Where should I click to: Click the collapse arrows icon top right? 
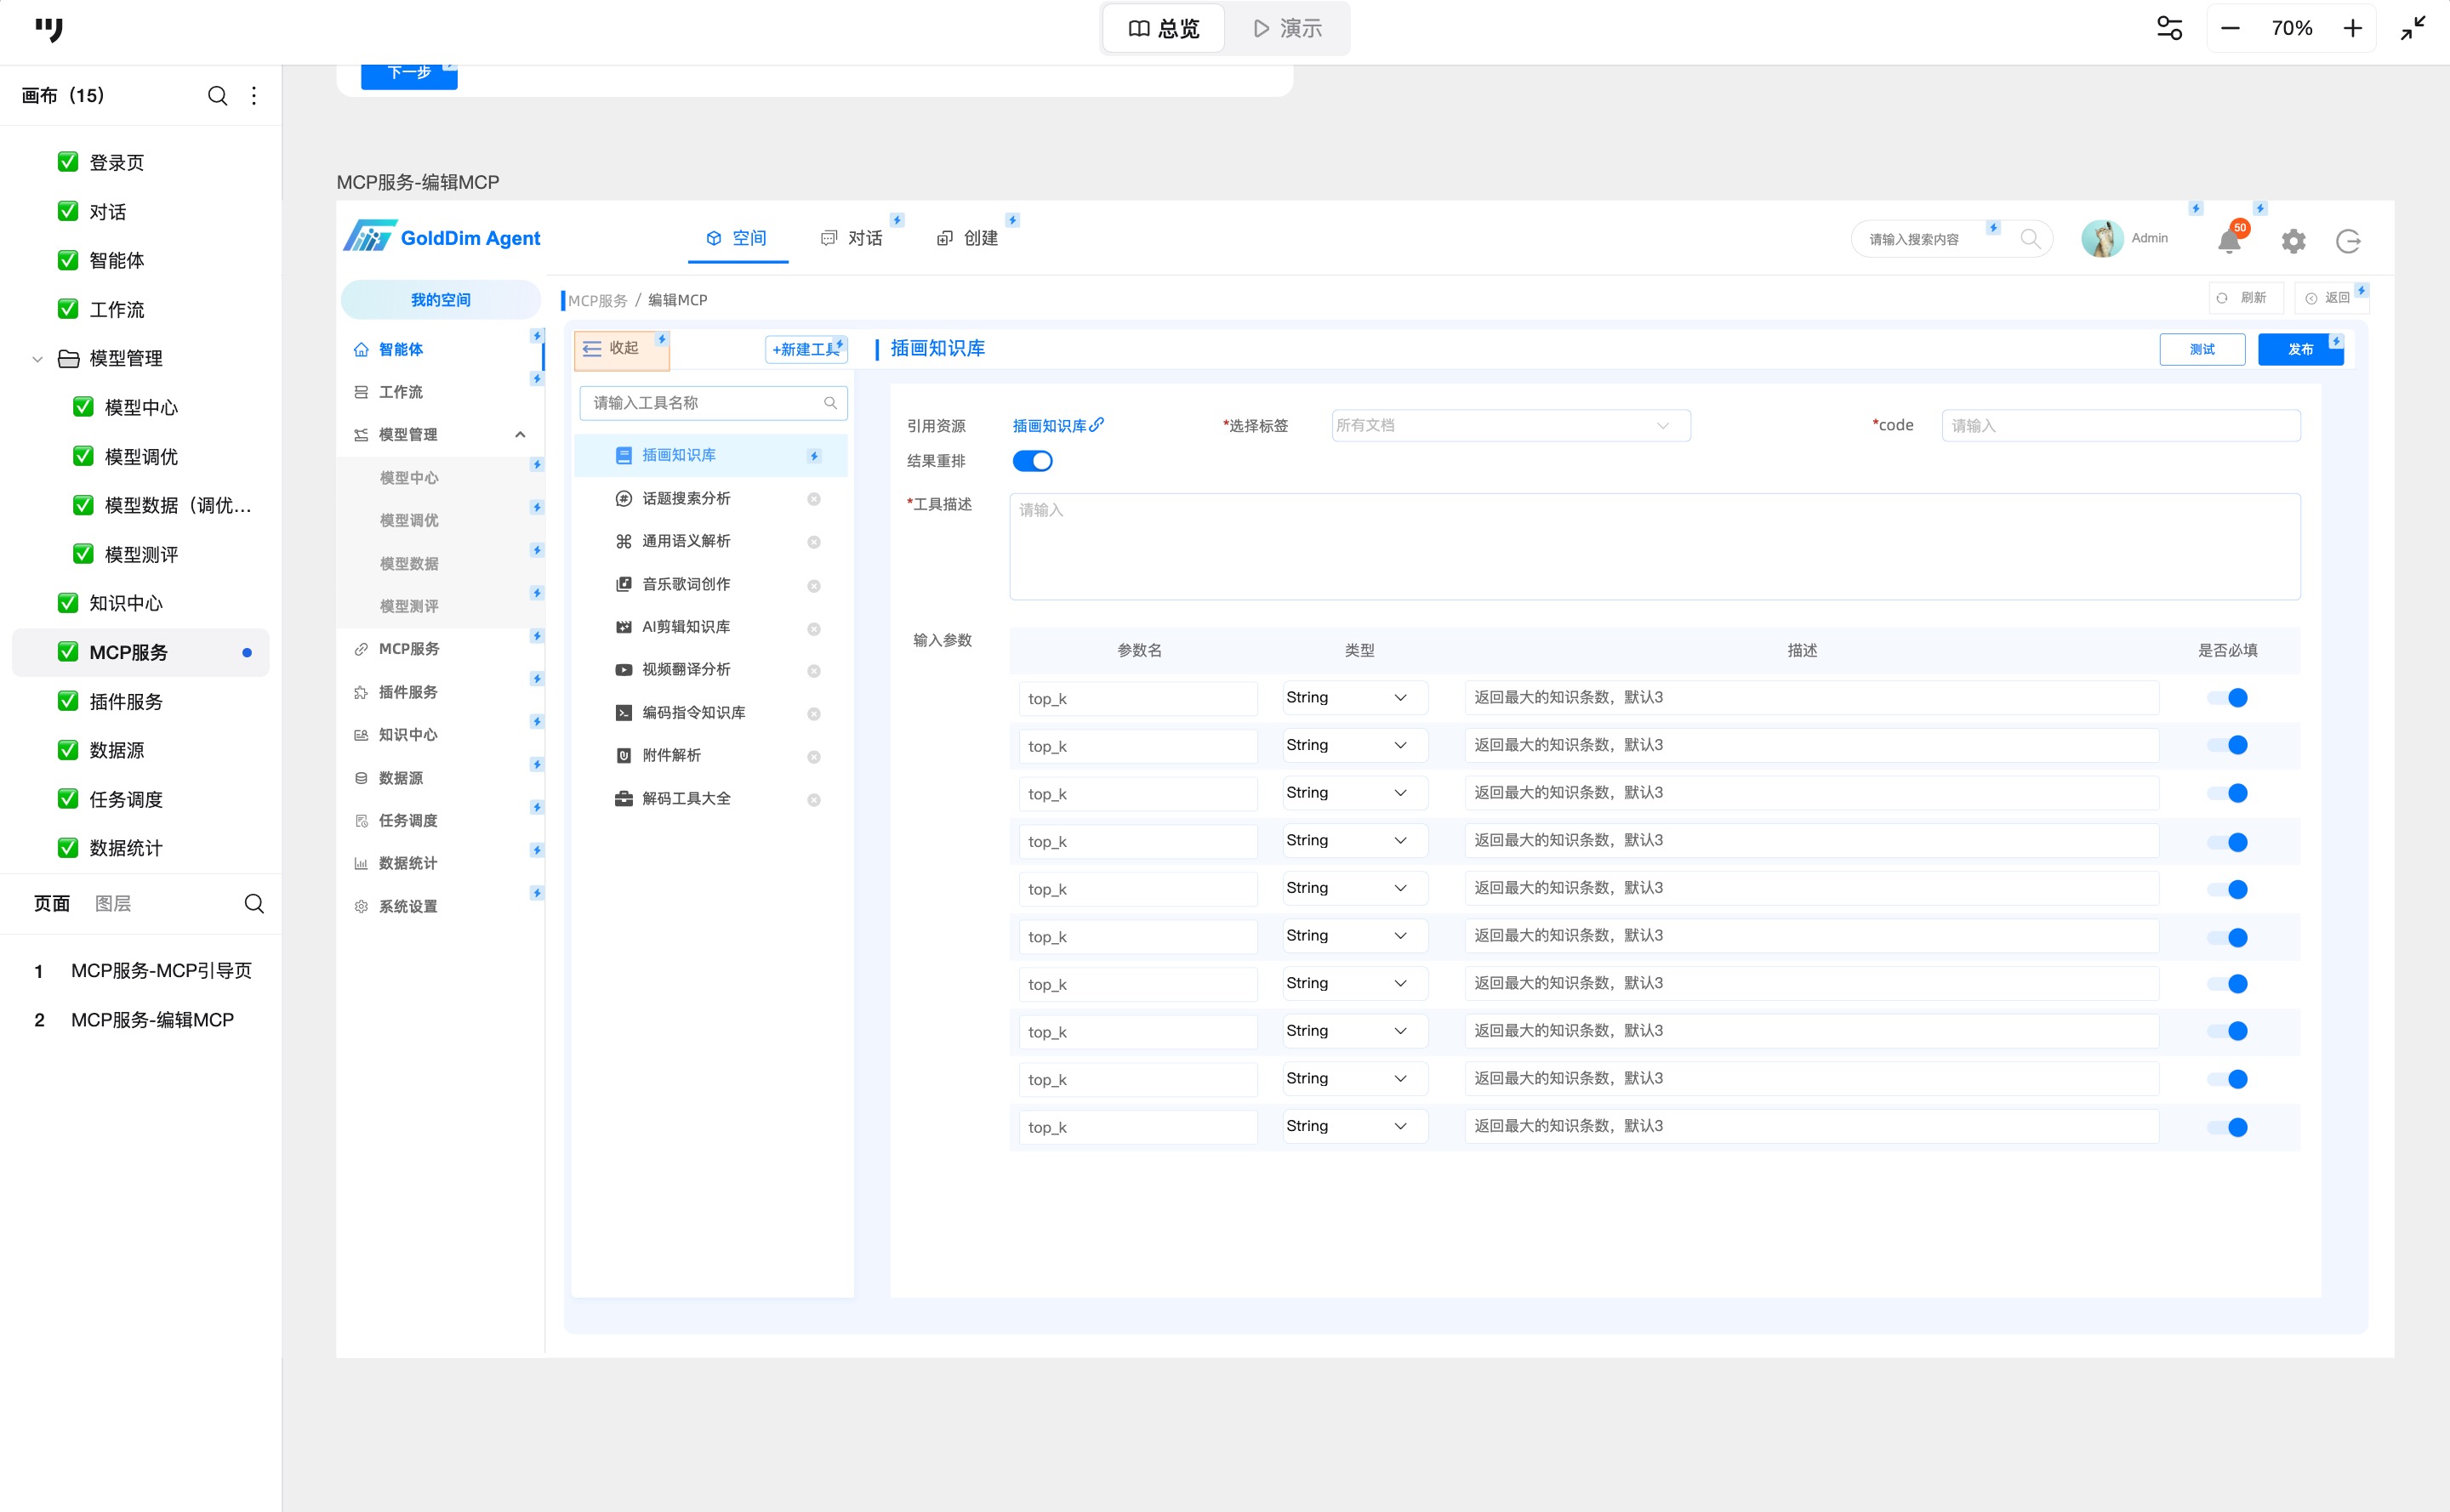2413,28
